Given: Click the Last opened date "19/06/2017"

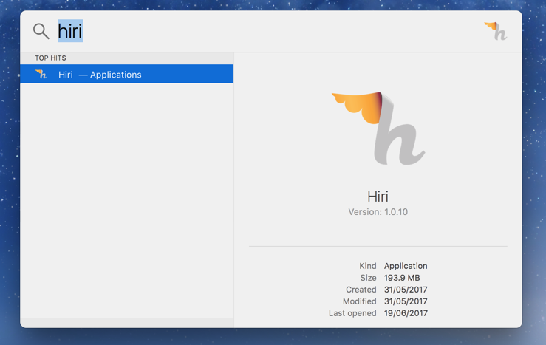Looking at the screenshot, I should [406, 313].
